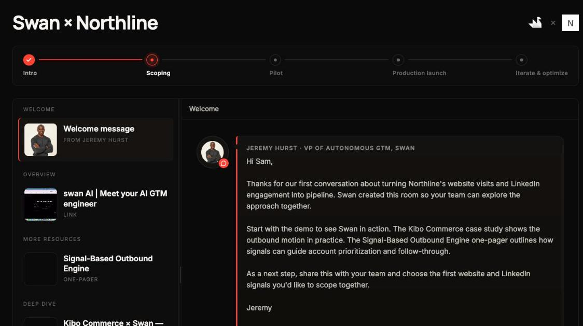
Task: Click the WELCOME sidebar section label
Action: (x=39, y=109)
